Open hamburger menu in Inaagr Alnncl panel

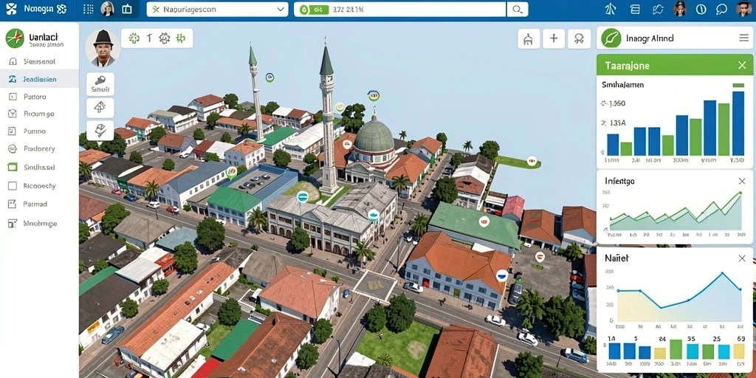click(x=743, y=38)
